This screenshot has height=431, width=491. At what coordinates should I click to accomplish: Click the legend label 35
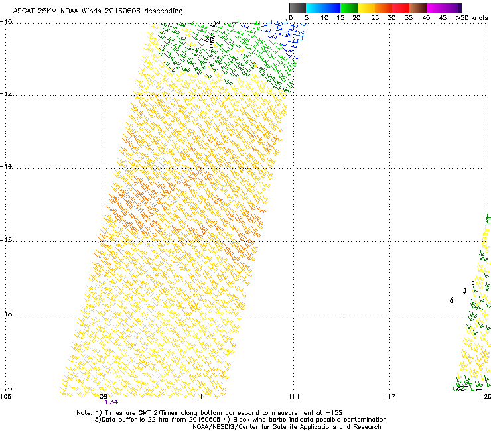pyautogui.click(x=409, y=18)
